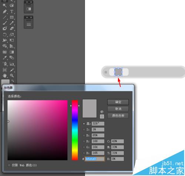Viewport: 185px width, 176px height.
Task: Open the collapsed Stroke panel icon
Action: click(x=28, y=24)
